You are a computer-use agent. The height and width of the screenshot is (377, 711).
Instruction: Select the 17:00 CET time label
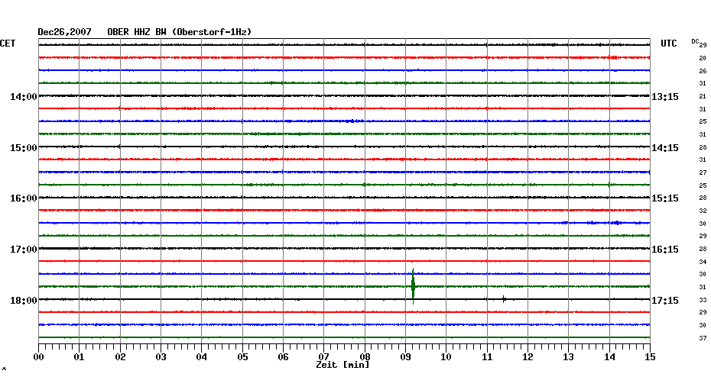pos(24,250)
